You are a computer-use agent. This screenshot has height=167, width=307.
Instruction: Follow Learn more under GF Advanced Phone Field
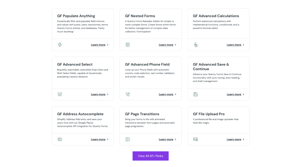166,94
